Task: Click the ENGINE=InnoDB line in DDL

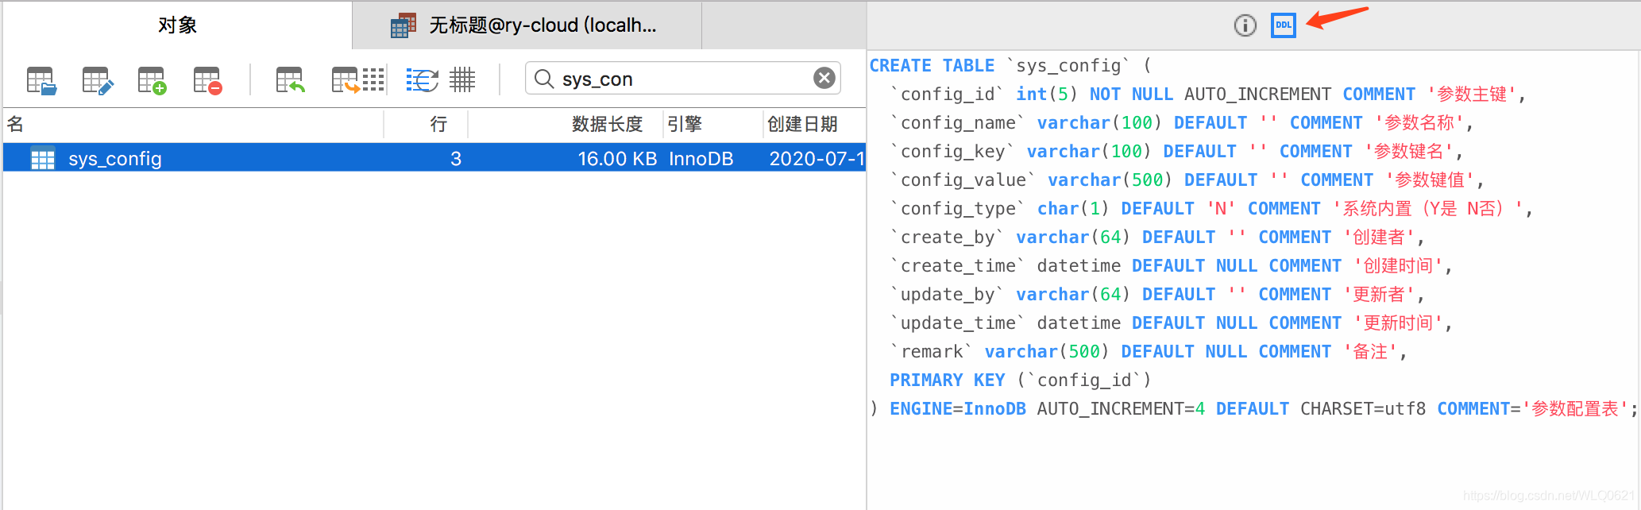Action: pyautogui.click(x=1253, y=408)
